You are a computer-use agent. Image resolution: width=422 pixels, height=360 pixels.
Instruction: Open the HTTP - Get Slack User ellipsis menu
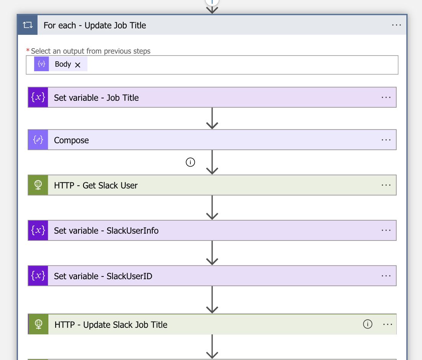[386, 185]
